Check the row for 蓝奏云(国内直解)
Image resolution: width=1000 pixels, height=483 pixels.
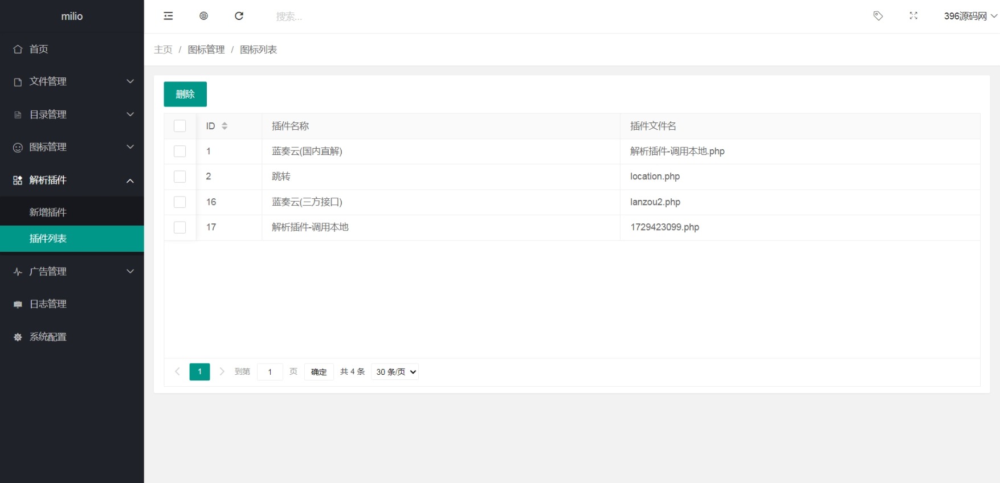[179, 151]
